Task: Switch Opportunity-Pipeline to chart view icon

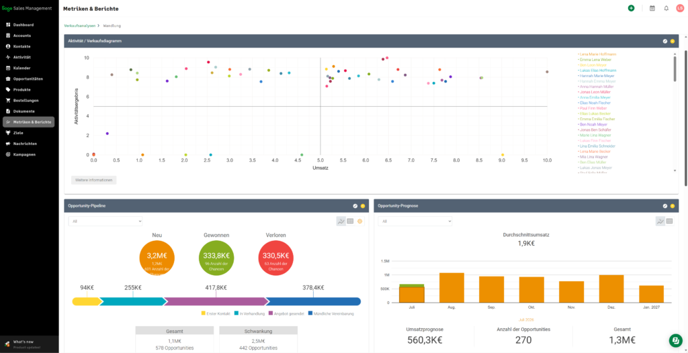Action: (x=341, y=221)
